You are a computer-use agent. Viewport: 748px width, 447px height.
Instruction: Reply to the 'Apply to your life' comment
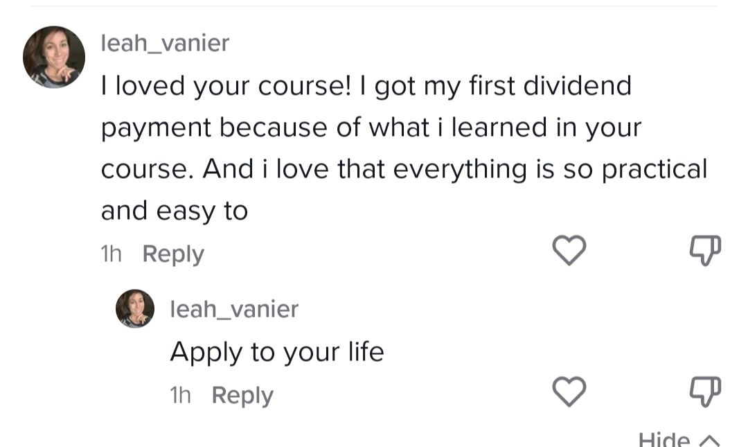click(x=242, y=395)
